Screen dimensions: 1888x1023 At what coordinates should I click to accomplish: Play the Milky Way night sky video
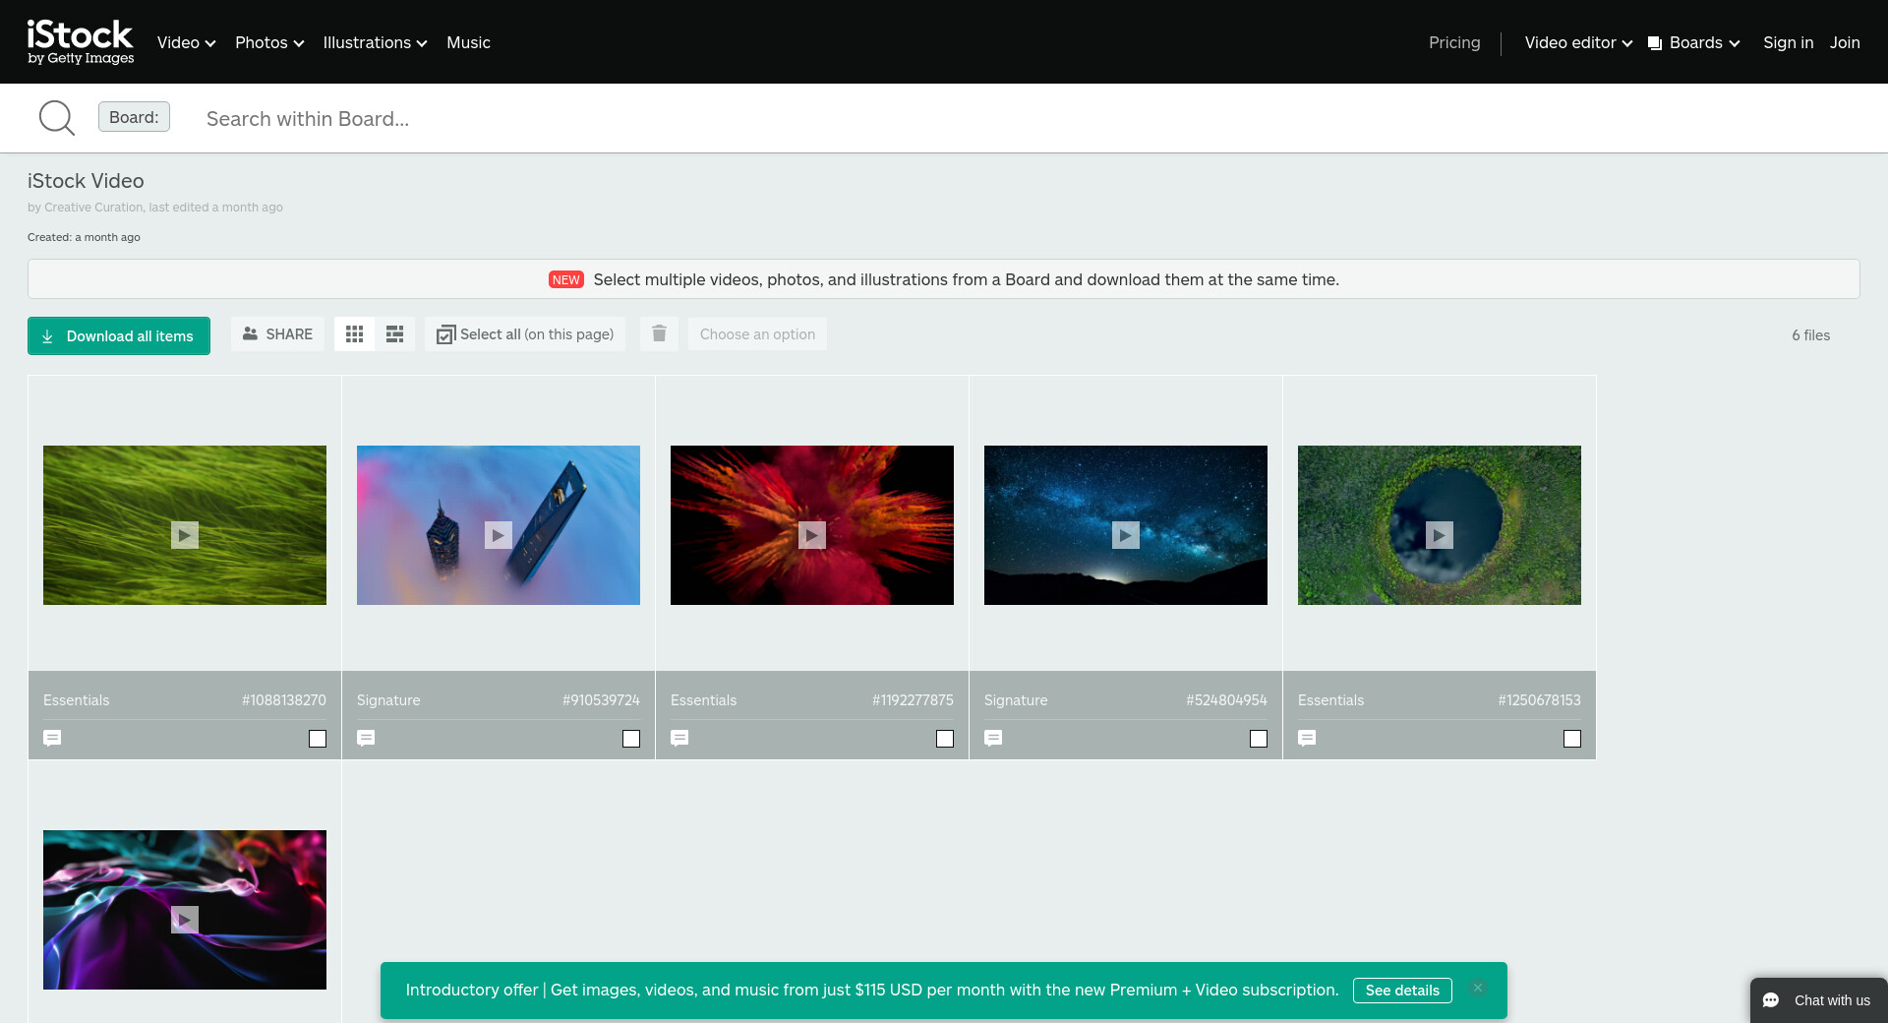(1125, 534)
